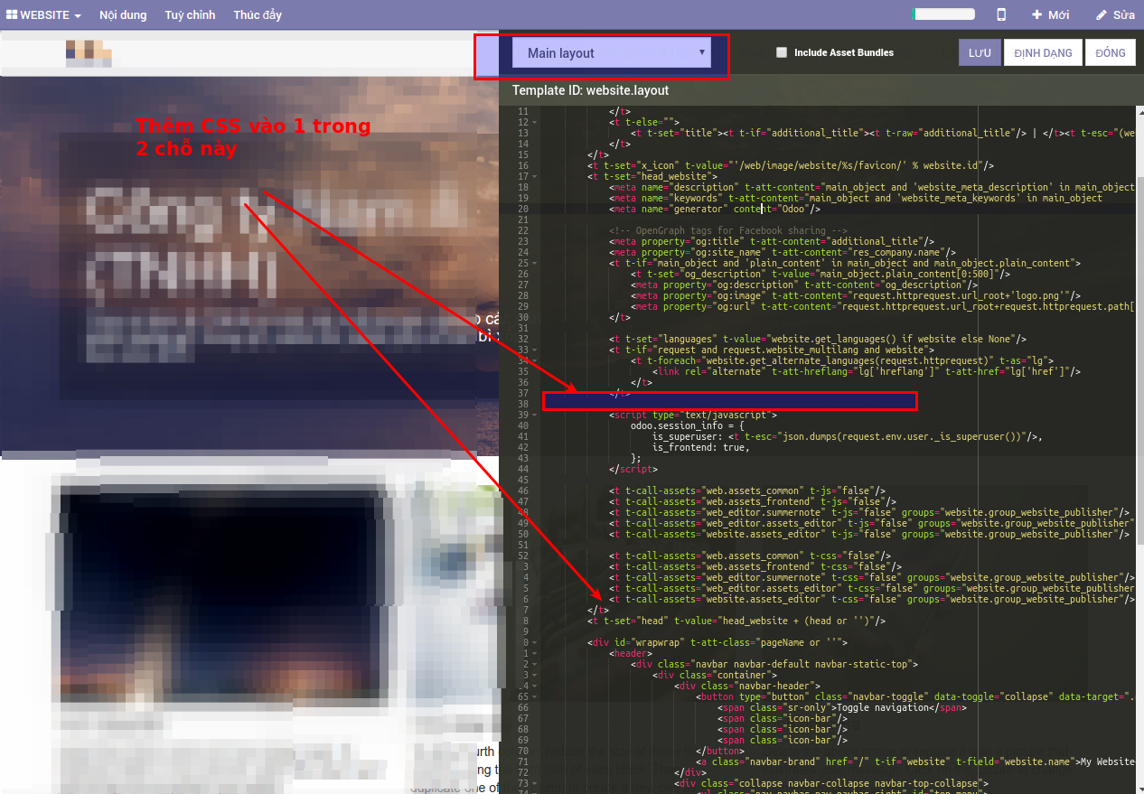Click the progress bar in top navbar
Screen dimensions: 1144x794
[943, 14]
